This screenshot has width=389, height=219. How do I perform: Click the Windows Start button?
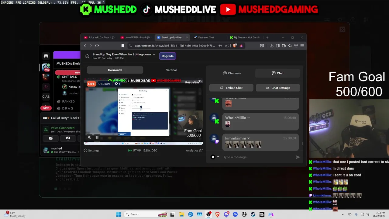tap(119, 214)
